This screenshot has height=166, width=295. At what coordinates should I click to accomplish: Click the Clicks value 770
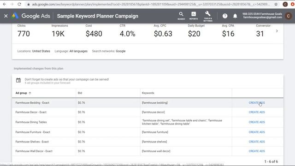pos(24,34)
